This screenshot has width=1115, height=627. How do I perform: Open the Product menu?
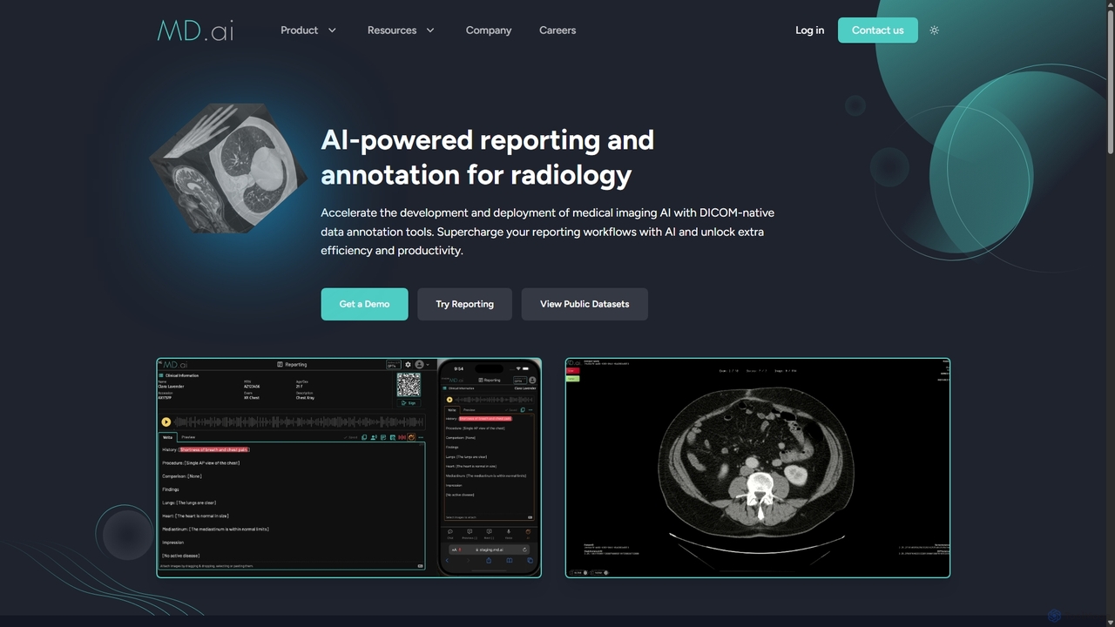point(299,30)
